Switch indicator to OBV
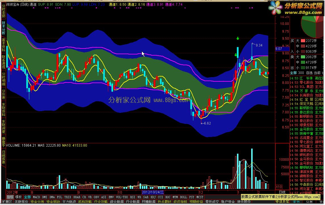 [97, 197]
